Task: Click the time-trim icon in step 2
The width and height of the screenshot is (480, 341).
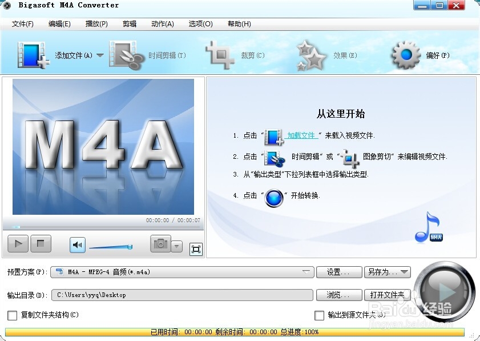Action: coord(275,158)
